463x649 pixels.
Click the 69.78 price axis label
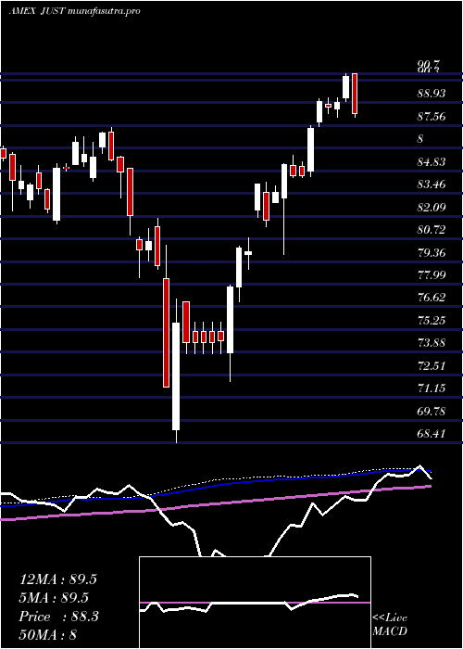click(432, 411)
